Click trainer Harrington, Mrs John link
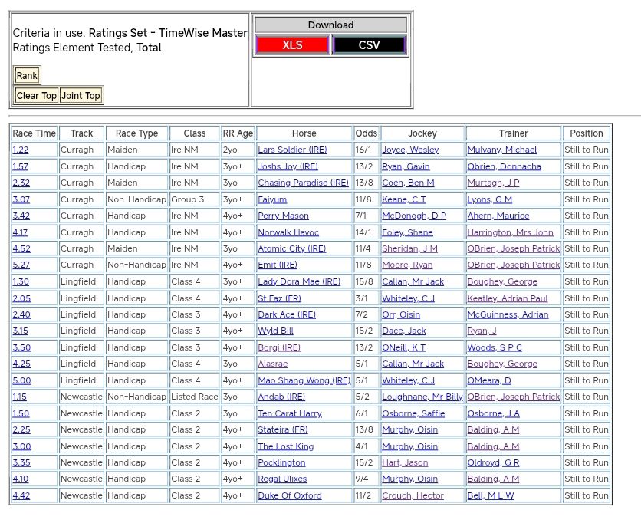 [510, 232]
